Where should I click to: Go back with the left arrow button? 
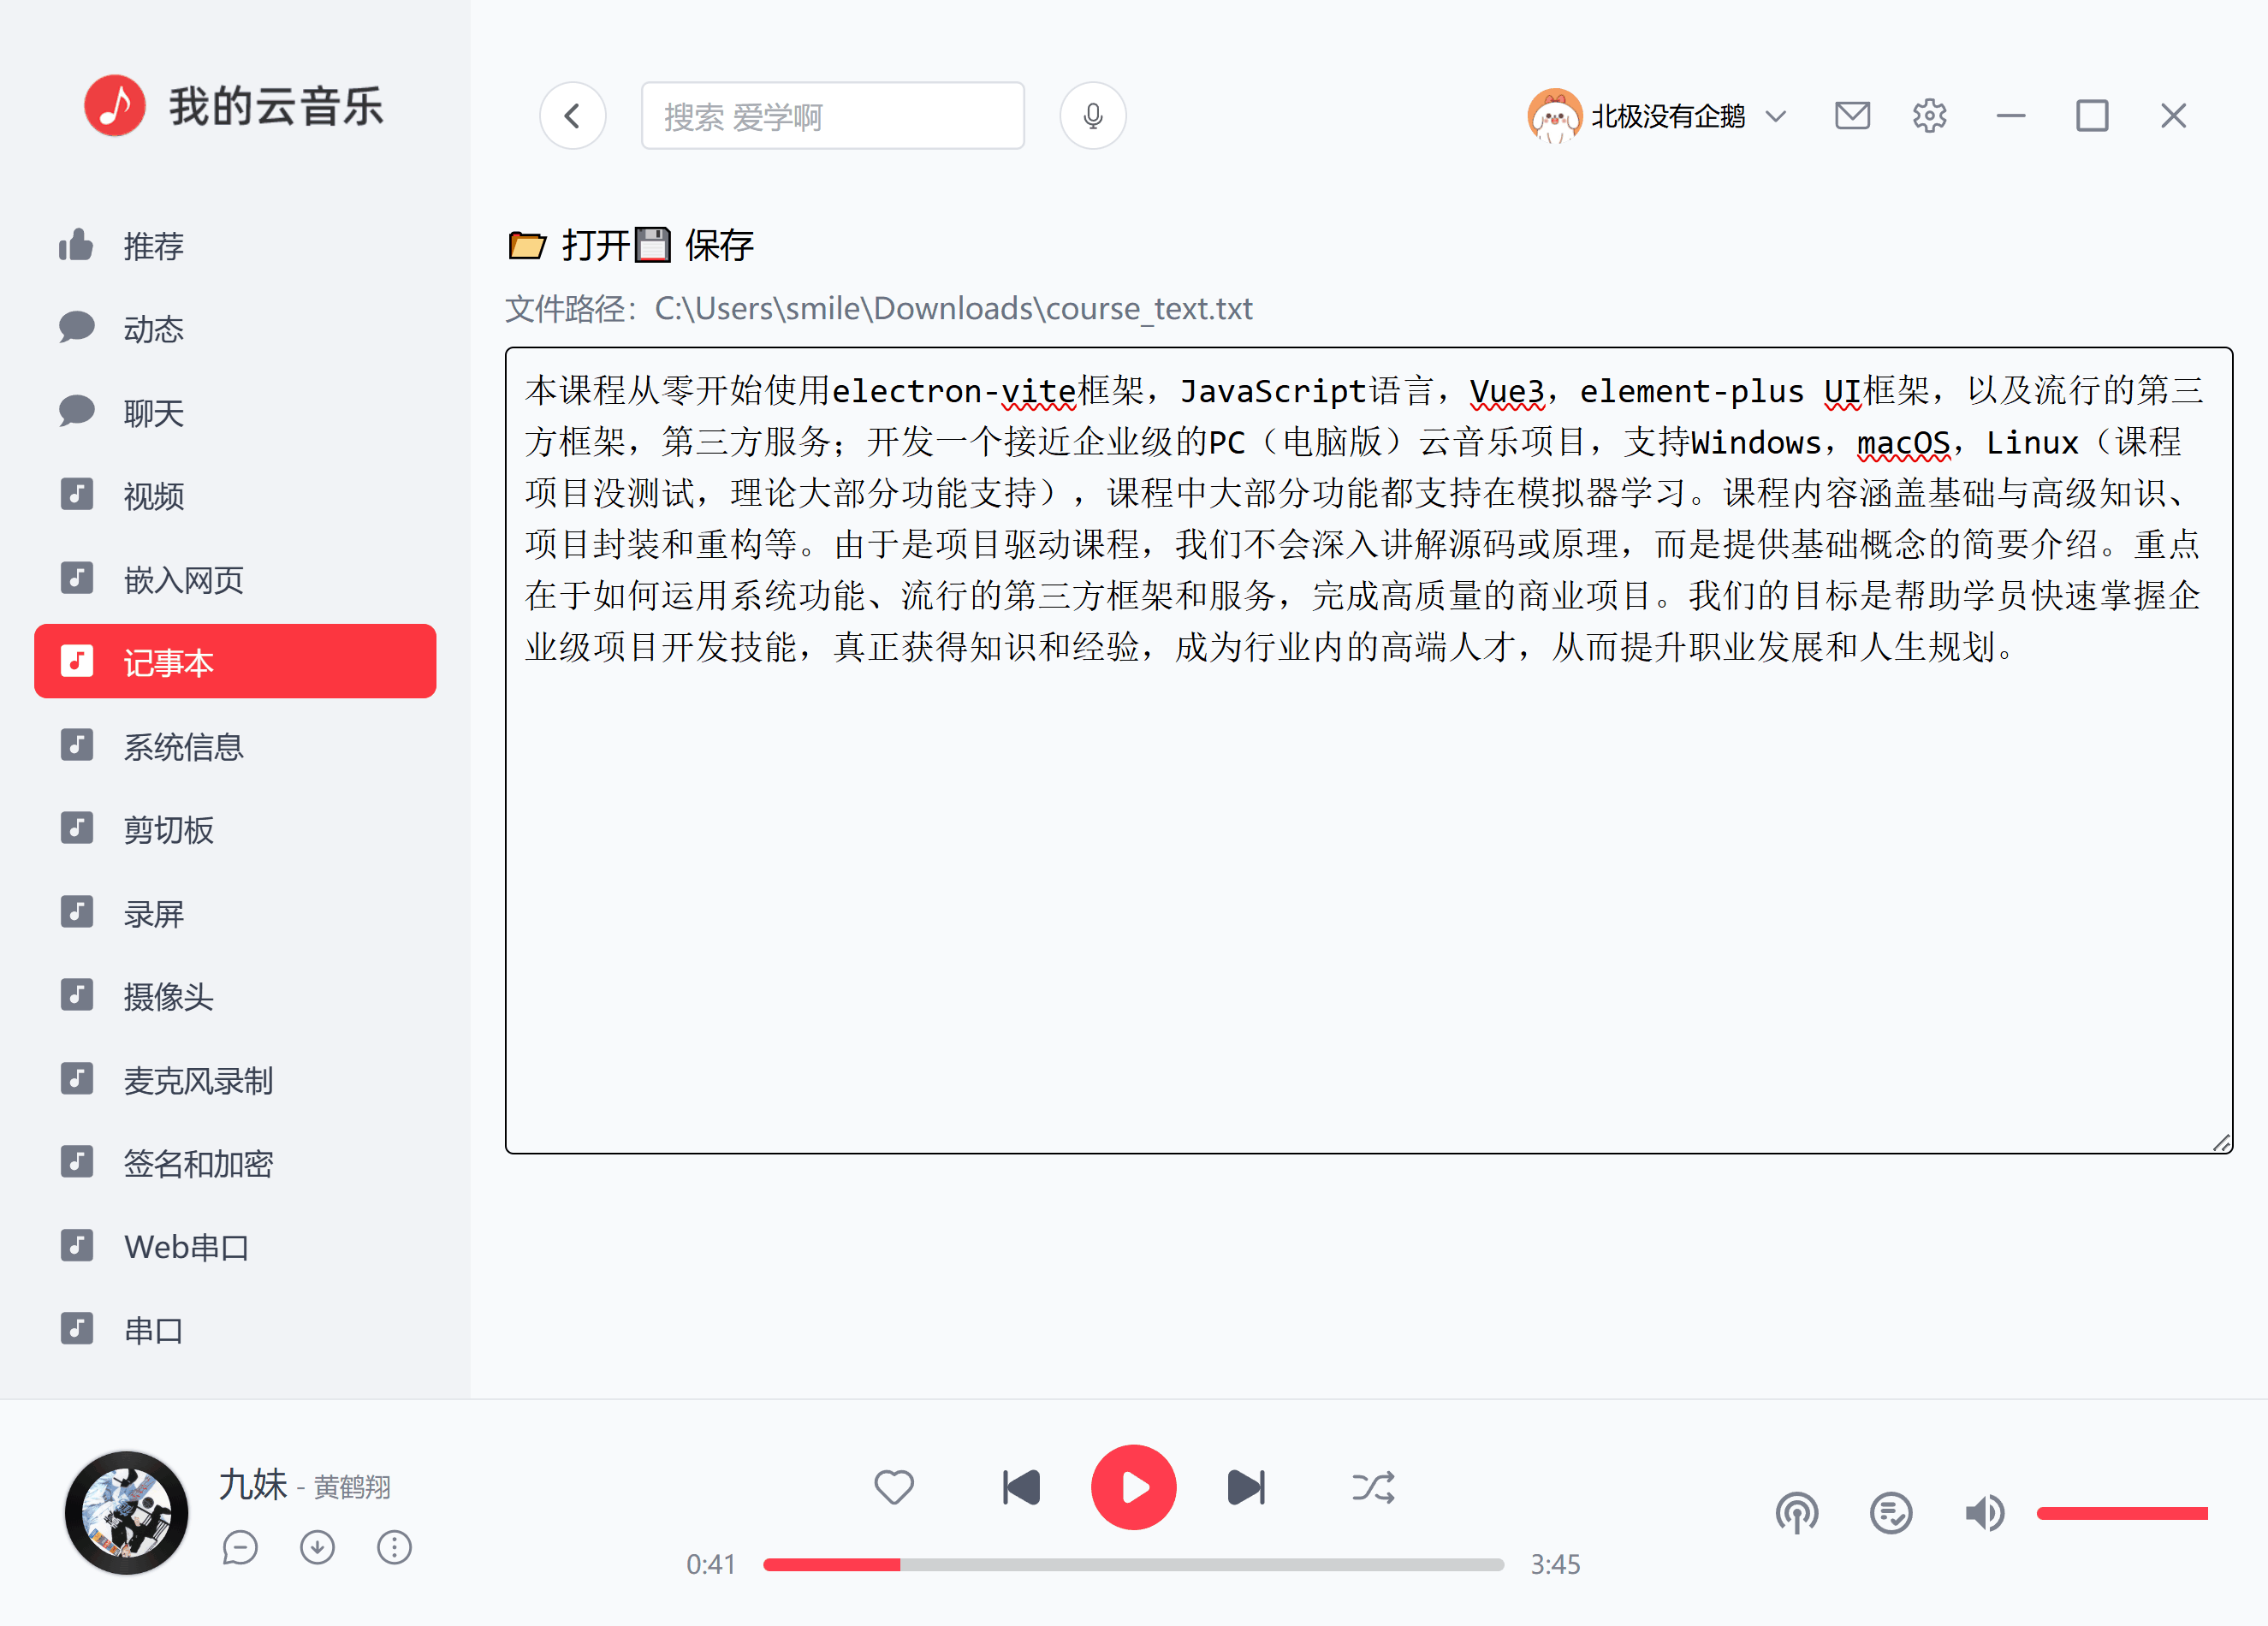pos(572,116)
